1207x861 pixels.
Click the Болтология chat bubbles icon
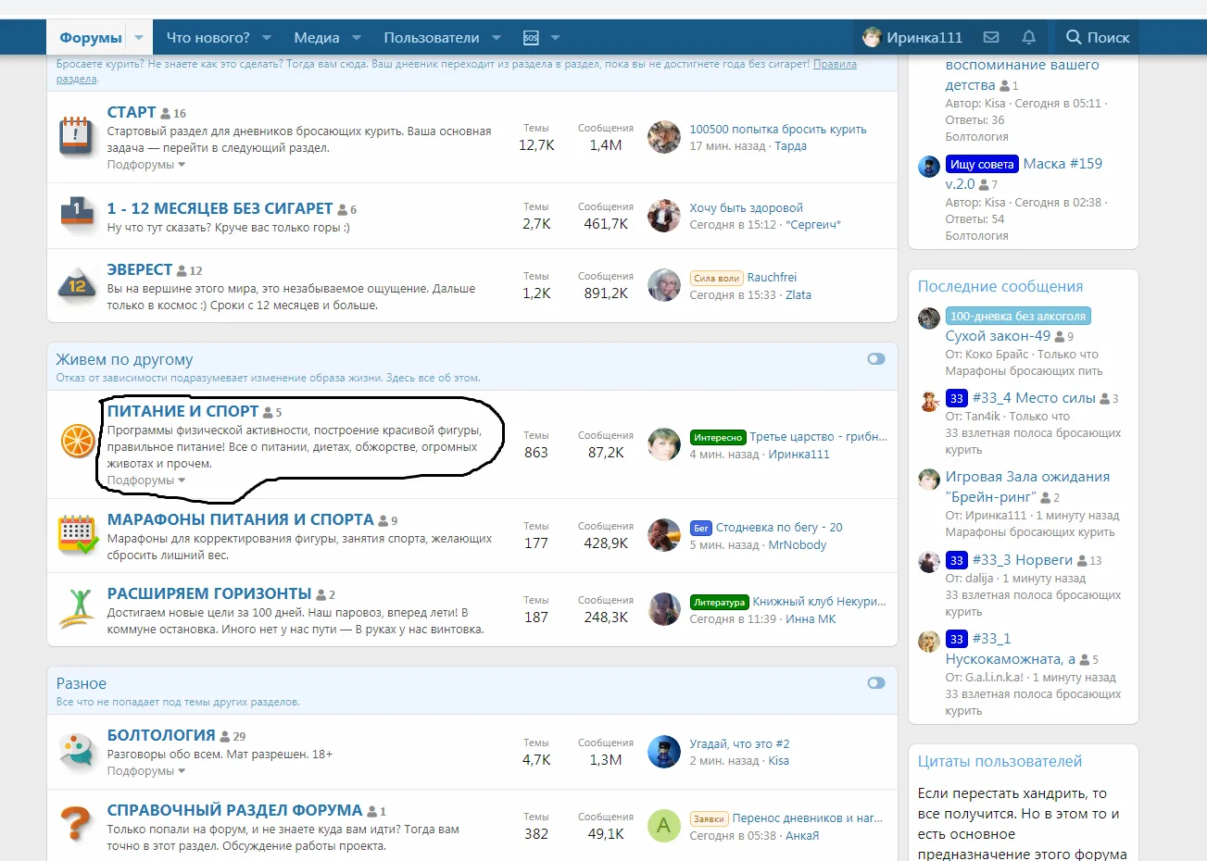click(77, 751)
